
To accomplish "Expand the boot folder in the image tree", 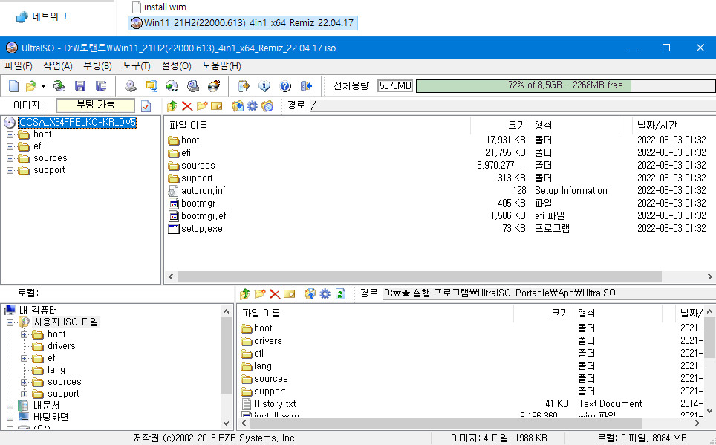I will pyautogui.click(x=10, y=134).
